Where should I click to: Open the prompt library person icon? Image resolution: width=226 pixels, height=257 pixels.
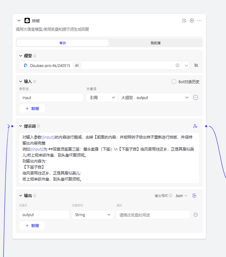click(195, 126)
